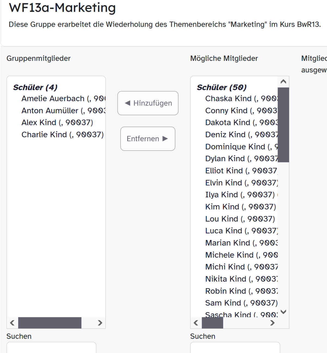
Task: Click vertical scrollbar thumb in Mögliche Mitglieder
Action: [x=283, y=124]
